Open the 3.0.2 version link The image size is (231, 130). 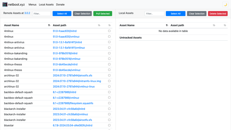[27, 13]
